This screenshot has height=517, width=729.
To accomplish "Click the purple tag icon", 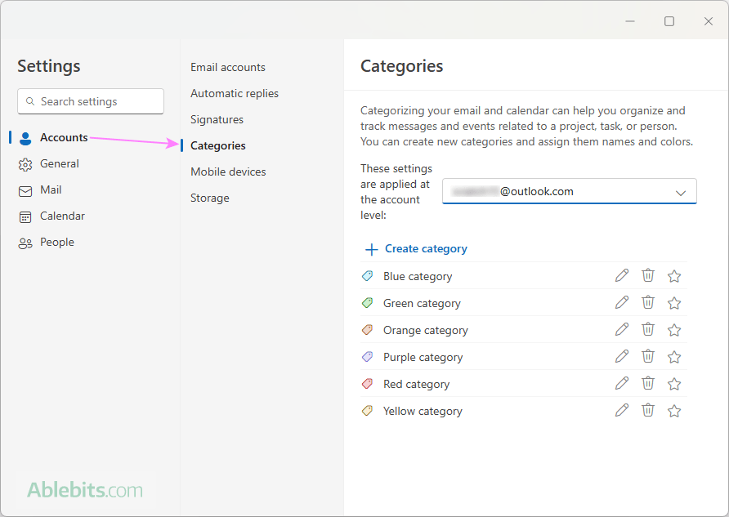I will coord(367,357).
